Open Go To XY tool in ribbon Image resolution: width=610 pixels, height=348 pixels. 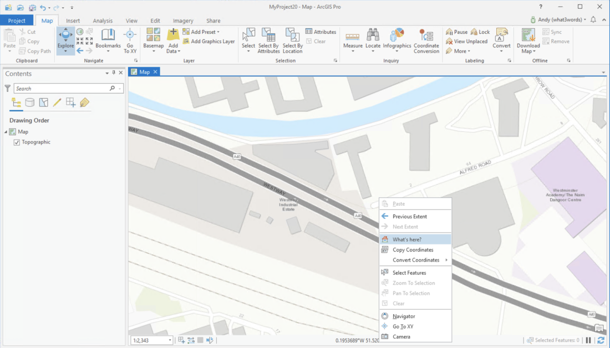coord(130,40)
